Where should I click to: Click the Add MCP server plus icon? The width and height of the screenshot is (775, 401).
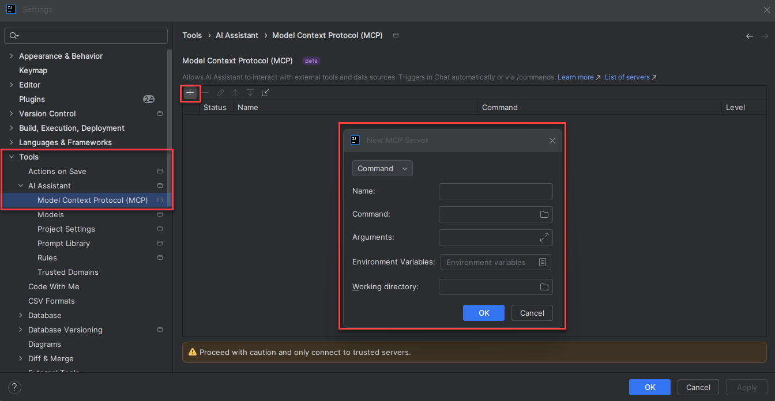point(190,92)
